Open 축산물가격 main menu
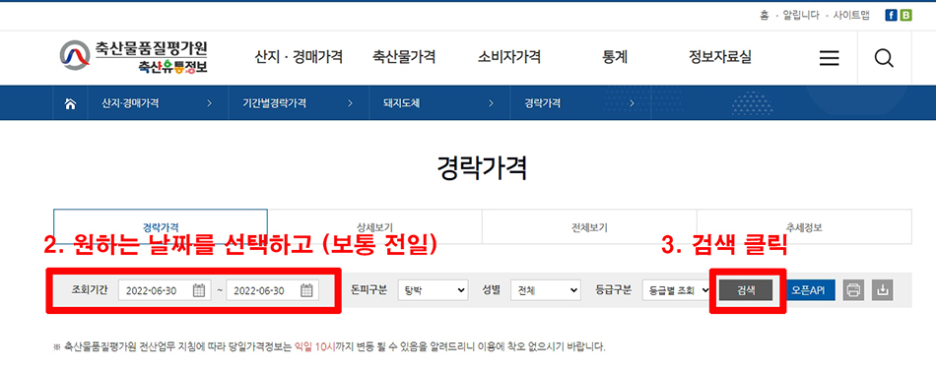 (404, 58)
